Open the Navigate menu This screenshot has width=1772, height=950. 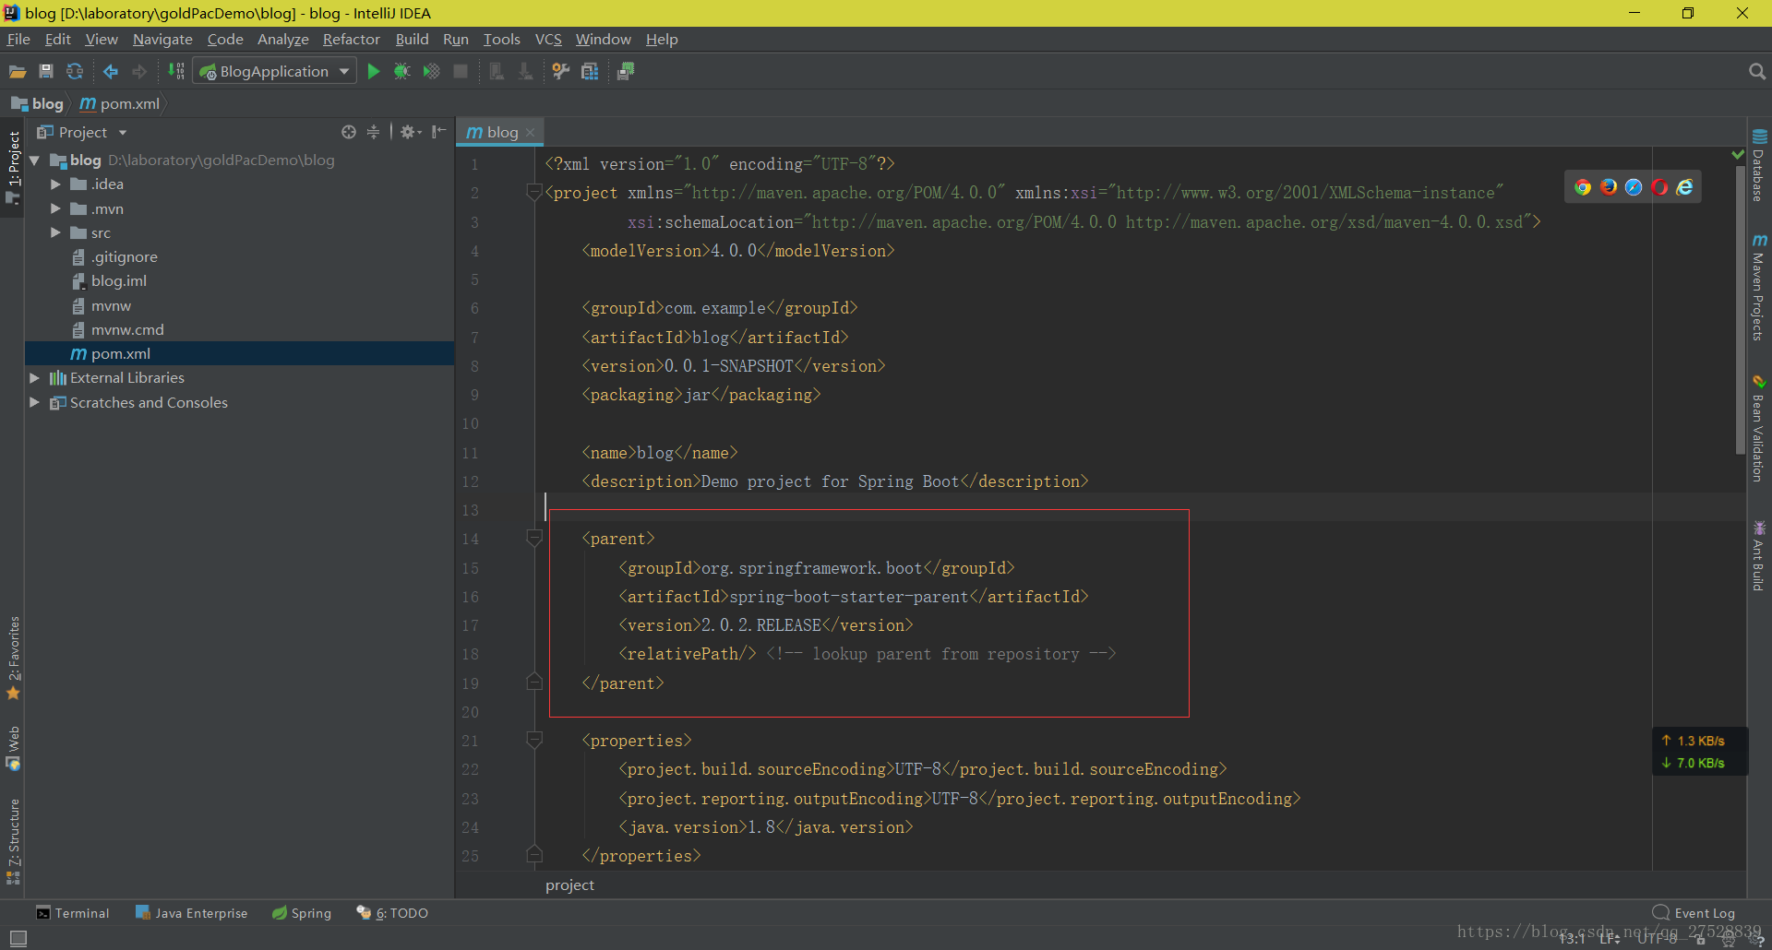[x=162, y=40]
